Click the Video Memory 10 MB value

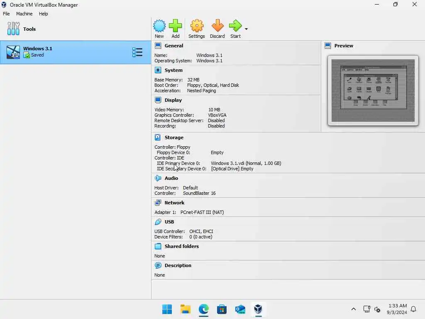click(x=214, y=110)
